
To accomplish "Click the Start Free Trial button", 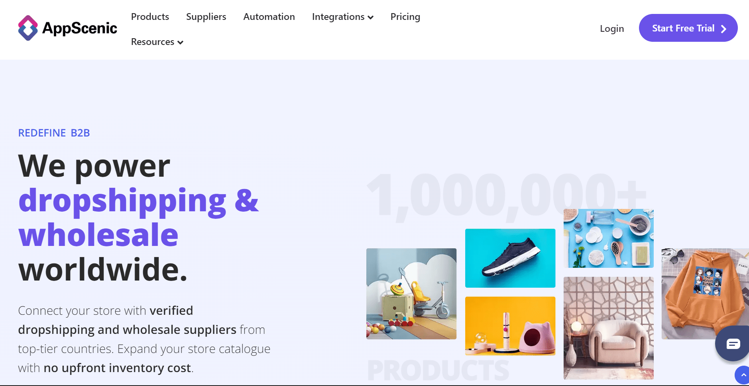I will point(688,28).
